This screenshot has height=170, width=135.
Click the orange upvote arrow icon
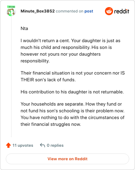(8, 145)
